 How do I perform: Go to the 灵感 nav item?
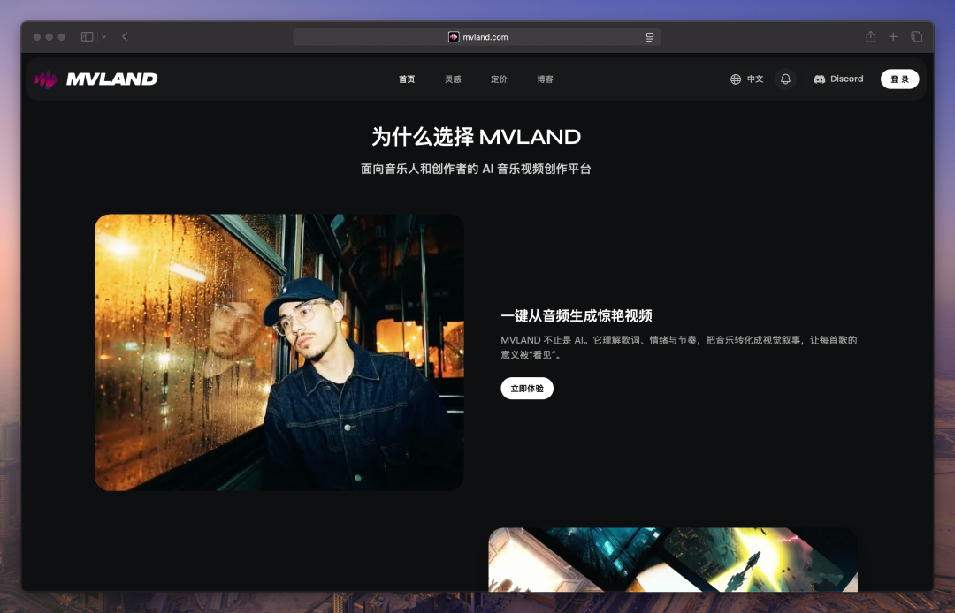click(x=453, y=79)
